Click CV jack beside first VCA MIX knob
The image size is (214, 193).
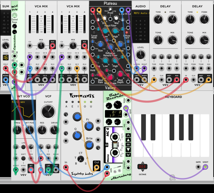click(30, 46)
